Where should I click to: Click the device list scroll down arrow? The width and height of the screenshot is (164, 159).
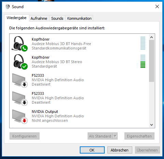click(x=151, y=125)
